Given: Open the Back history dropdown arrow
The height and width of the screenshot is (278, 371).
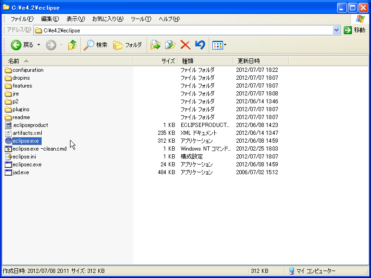Looking at the screenshot, I should [x=38, y=44].
